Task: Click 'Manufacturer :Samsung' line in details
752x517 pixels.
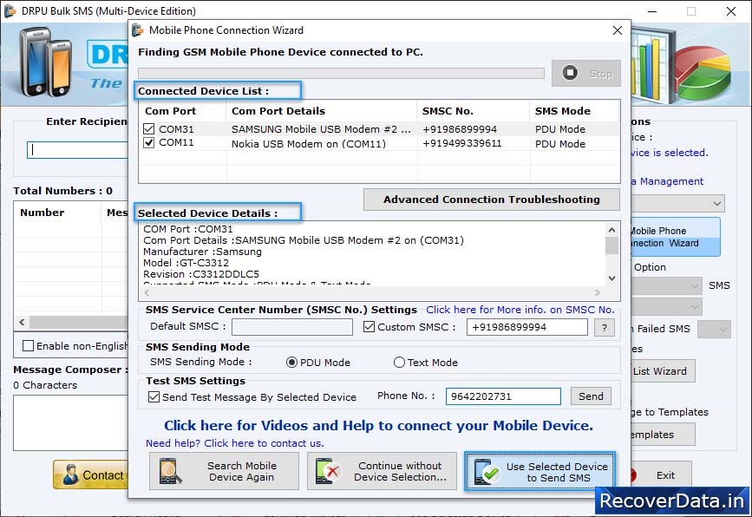Action: [202, 252]
